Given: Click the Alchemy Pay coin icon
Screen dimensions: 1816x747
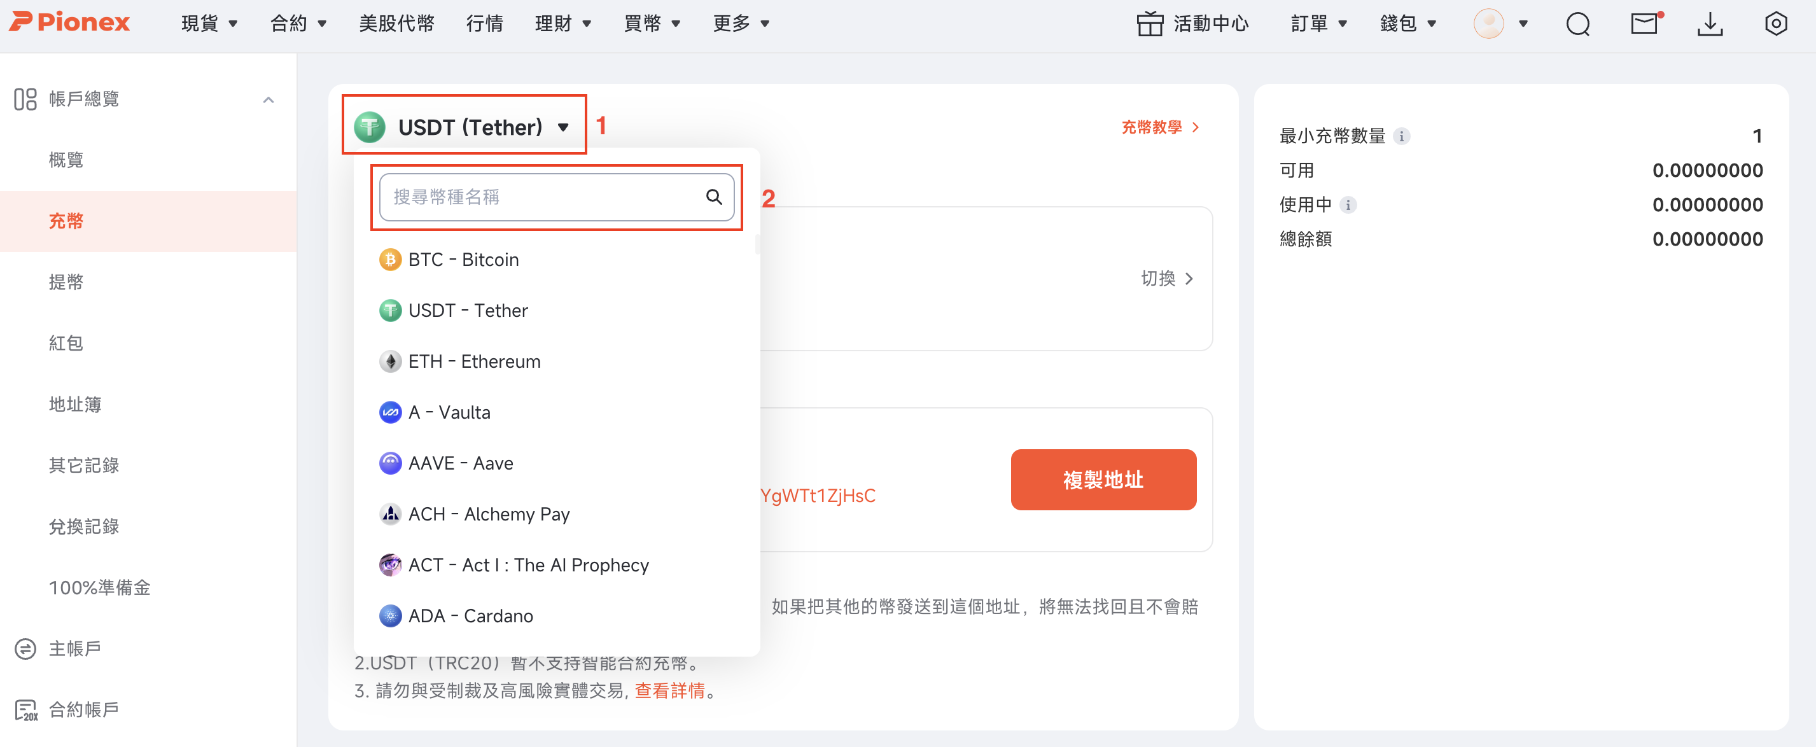Looking at the screenshot, I should [x=390, y=513].
